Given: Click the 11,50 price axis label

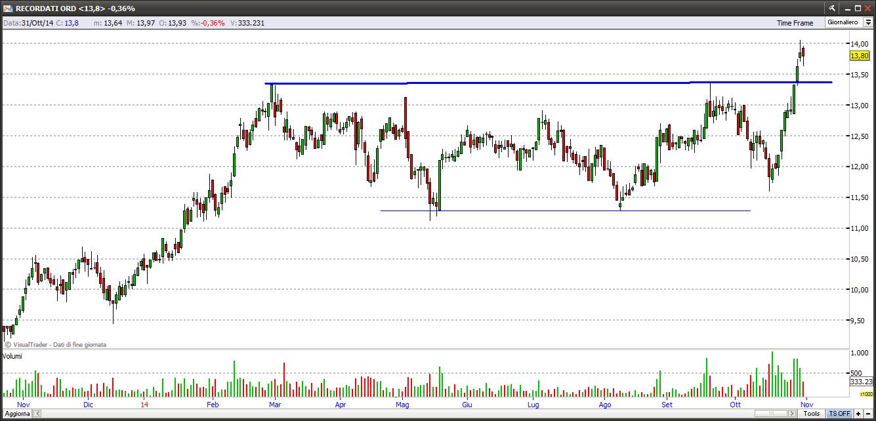Looking at the screenshot, I should (x=860, y=197).
